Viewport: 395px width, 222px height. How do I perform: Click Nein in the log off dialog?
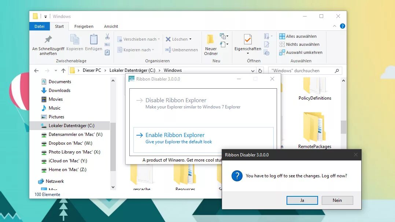coord(337,200)
